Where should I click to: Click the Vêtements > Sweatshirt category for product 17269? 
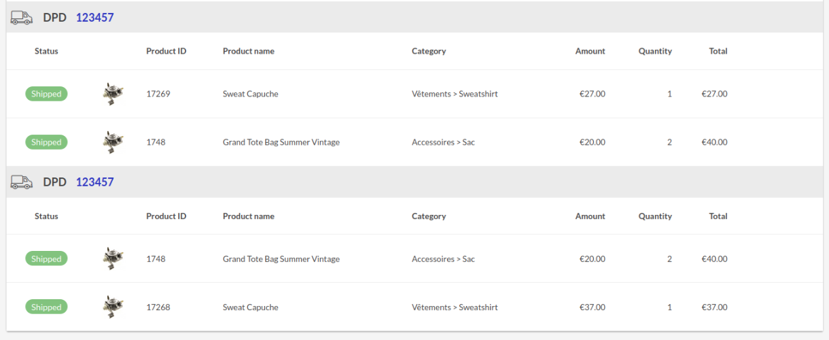(455, 94)
